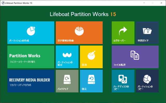
Task: Click the move free space pie icon
Action: (79, 31)
